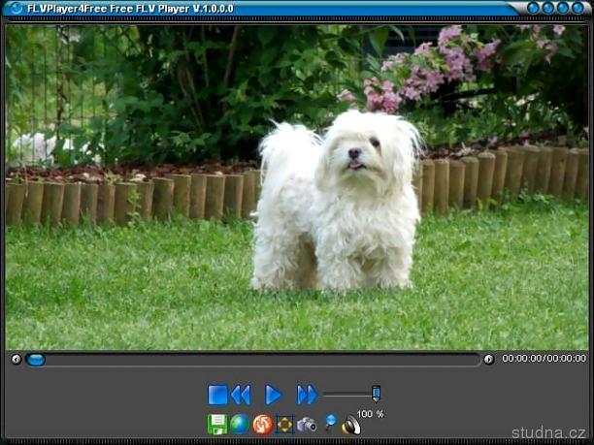Click the right arrow at seek bar end
The width and height of the screenshot is (594, 445).
(488, 360)
